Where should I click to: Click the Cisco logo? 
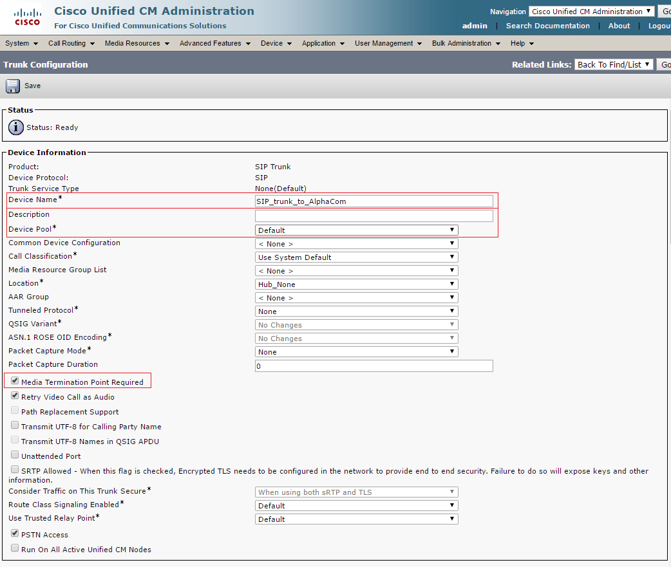[x=27, y=17]
